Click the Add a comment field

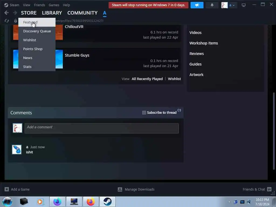(x=102, y=128)
